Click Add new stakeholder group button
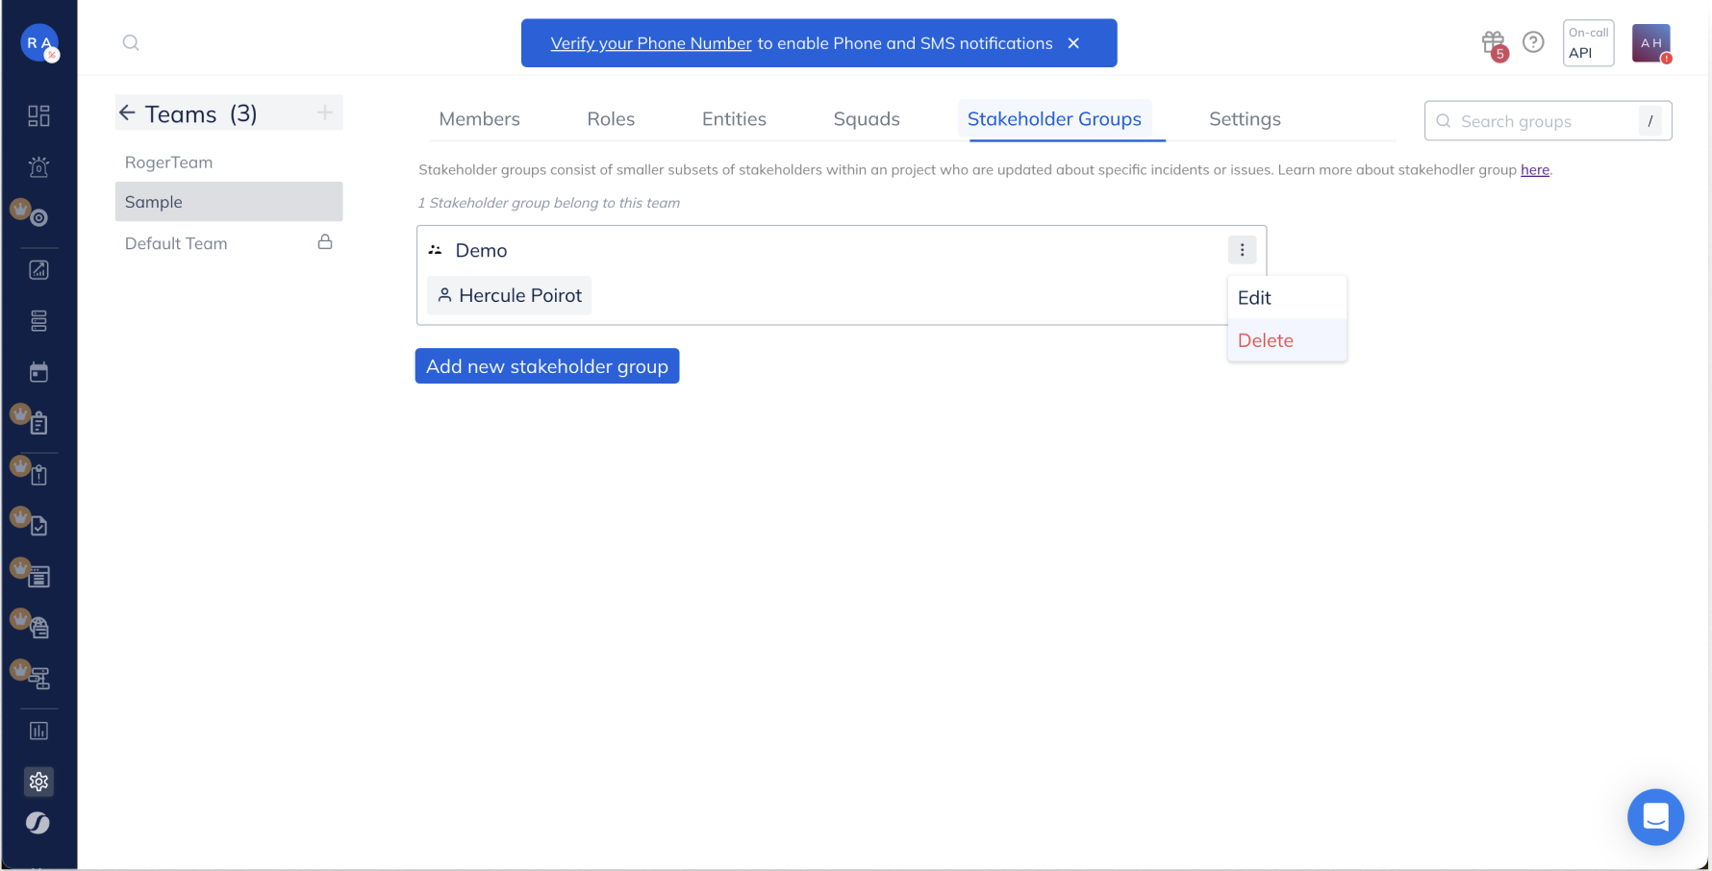This screenshot has width=1712, height=871. (x=547, y=366)
